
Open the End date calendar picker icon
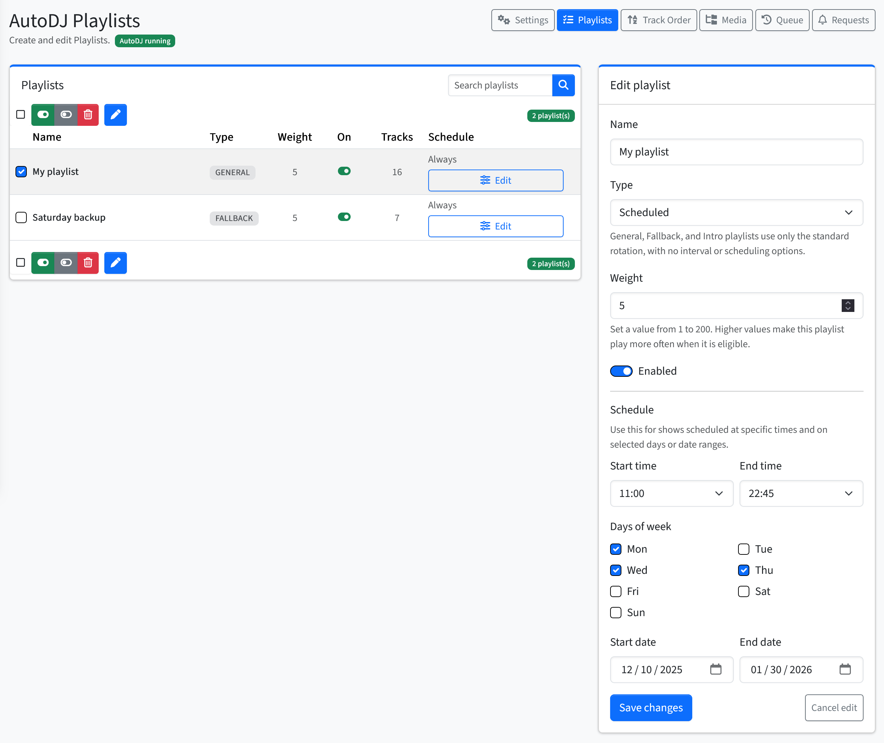[x=845, y=669]
